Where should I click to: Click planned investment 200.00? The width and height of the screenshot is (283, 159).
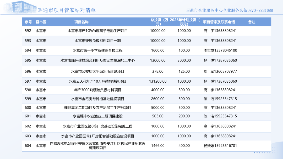click(x=184, y=116)
